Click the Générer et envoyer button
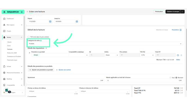 (x=173, y=12)
